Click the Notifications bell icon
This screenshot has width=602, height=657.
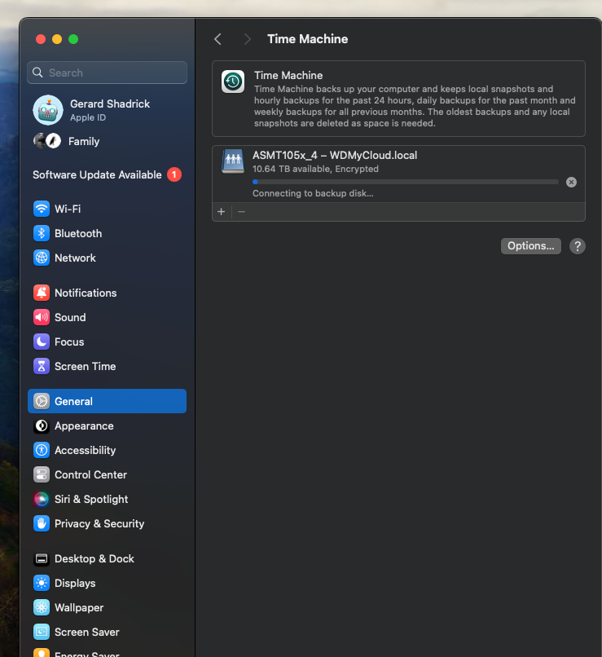(42, 293)
